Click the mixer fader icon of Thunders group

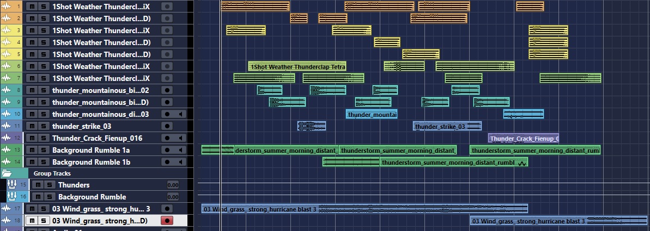pos(11,185)
